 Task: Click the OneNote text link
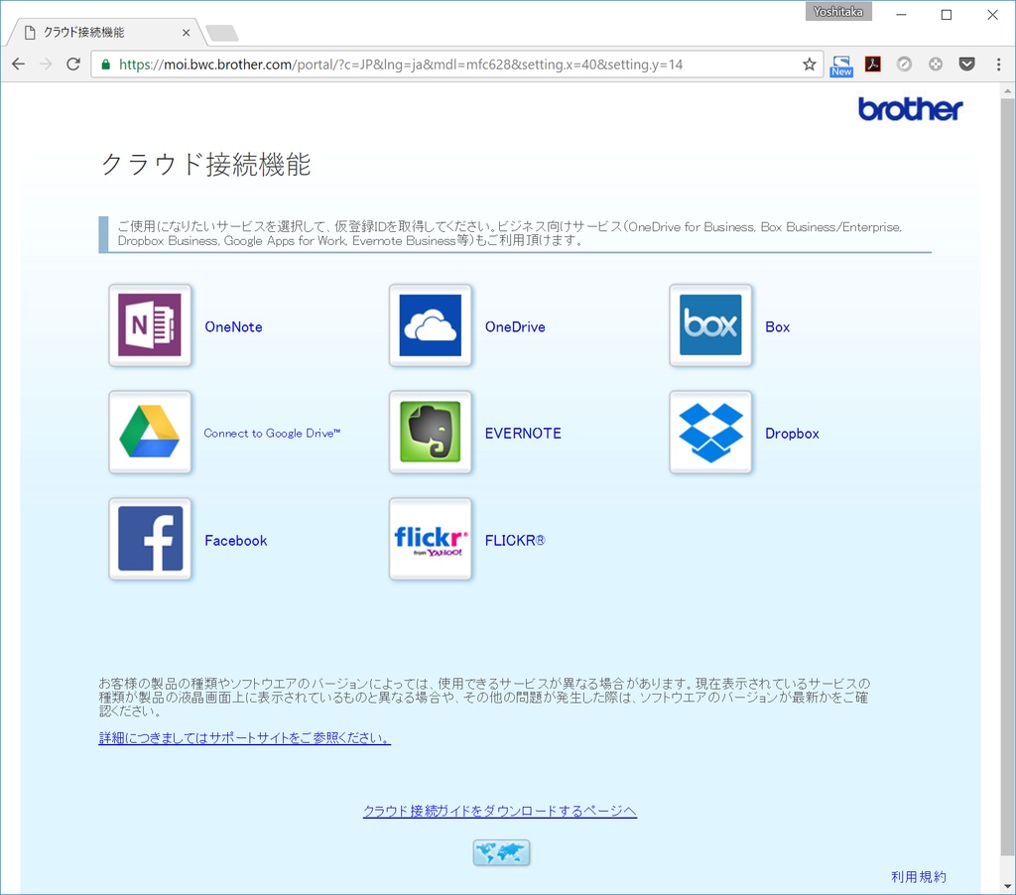pos(233,326)
